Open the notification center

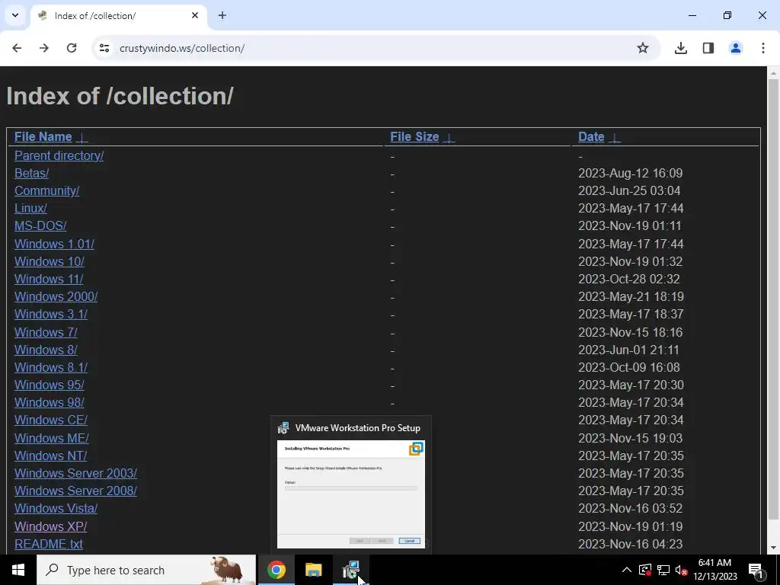point(756,570)
